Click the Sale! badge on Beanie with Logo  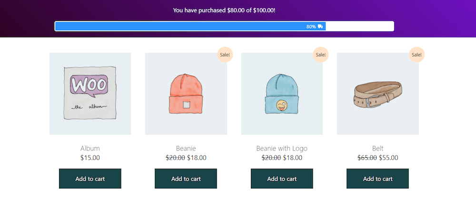[x=320, y=55]
